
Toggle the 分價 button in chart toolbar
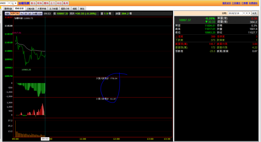35,14
